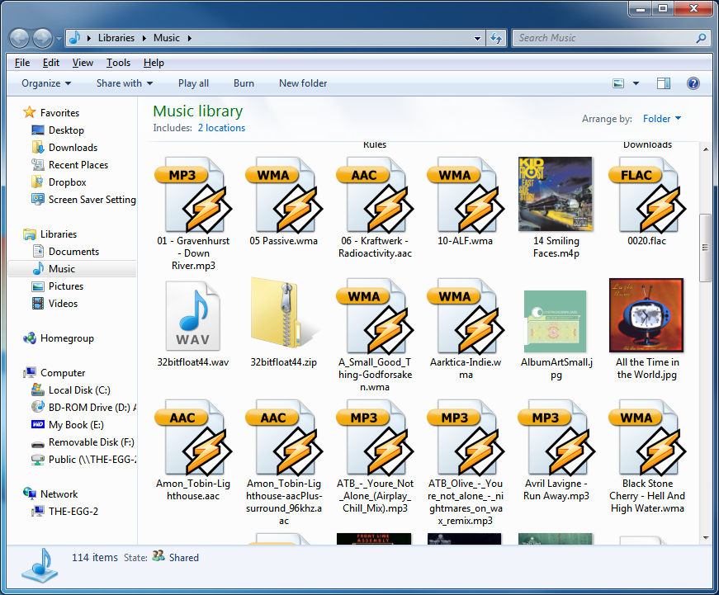Image resolution: width=719 pixels, height=595 pixels.
Task: Select 06 - Kraftwerk - Radioactivity.aac file
Action: pos(374,196)
